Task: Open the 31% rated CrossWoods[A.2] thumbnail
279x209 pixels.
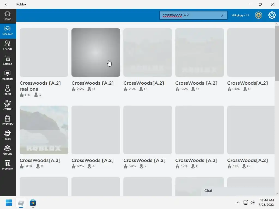Action: pyautogui.click(x=251, y=130)
